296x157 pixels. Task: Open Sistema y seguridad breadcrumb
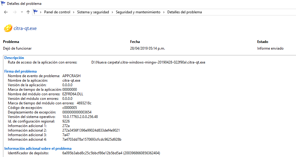[x=93, y=12]
